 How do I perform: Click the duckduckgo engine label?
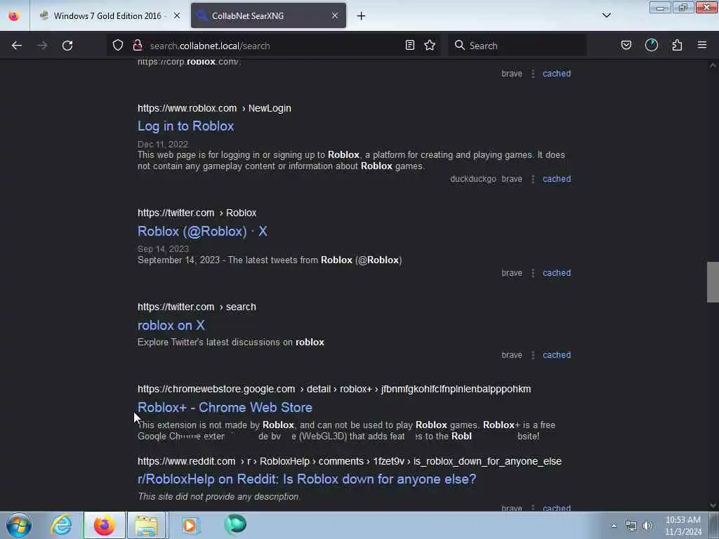point(473,179)
